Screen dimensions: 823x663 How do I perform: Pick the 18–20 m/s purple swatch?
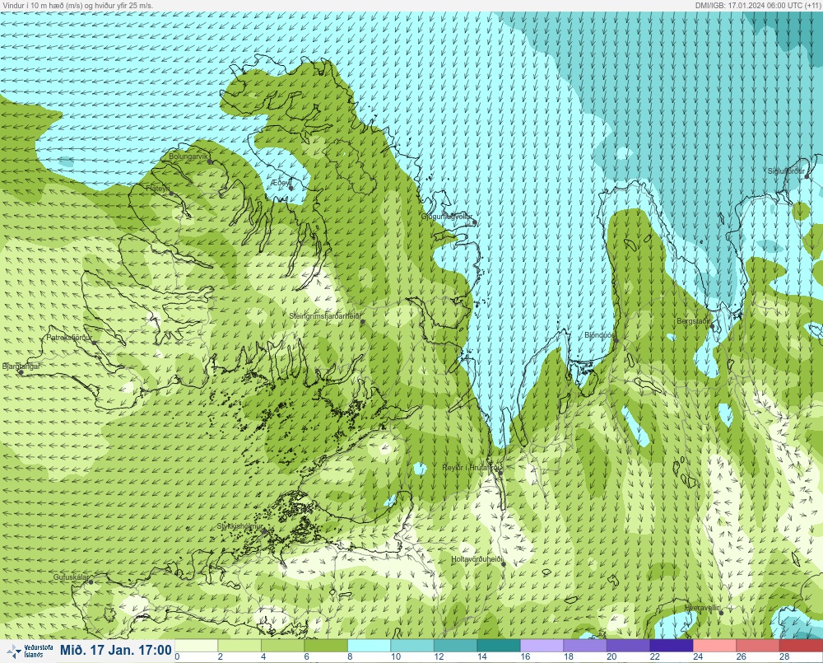(x=585, y=645)
